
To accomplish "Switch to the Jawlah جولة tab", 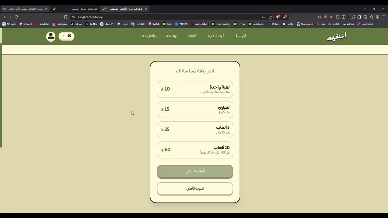I will [x=25, y=9].
